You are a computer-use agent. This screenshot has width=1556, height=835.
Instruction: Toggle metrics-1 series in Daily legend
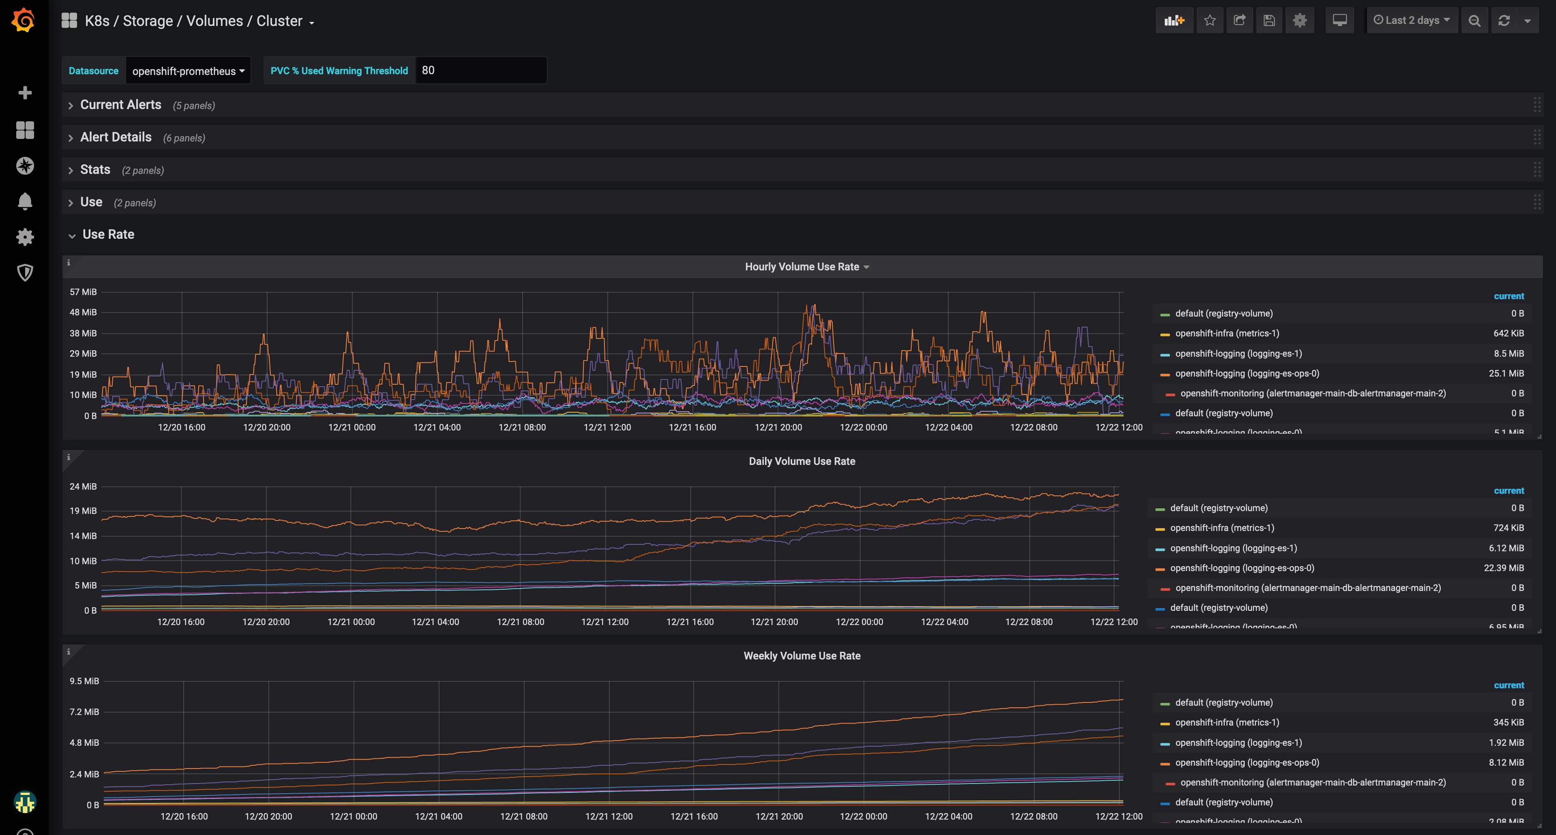click(x=1222, y=528)
